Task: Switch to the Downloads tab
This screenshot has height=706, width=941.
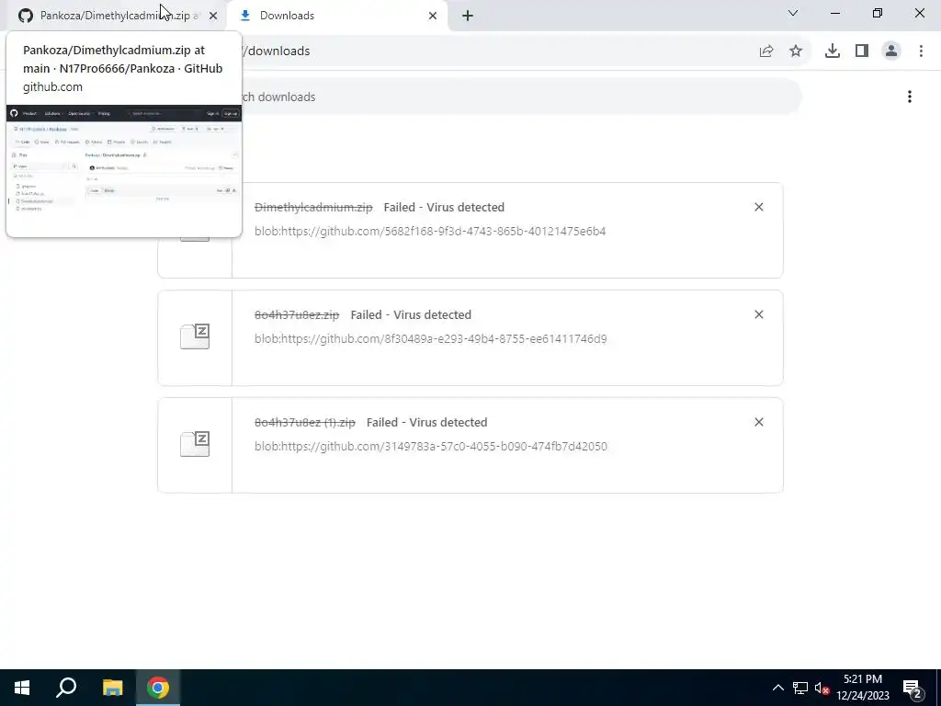Action: (x=336, y=16)
